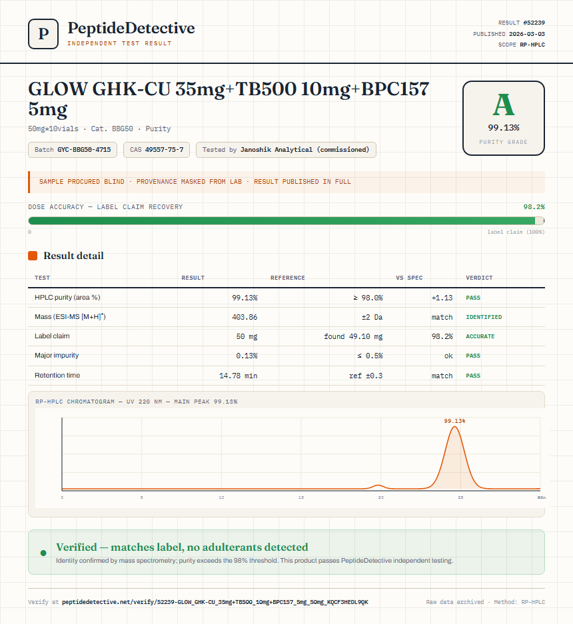
Task: Click the PeptideDetective P logo icon
Action: click(43, 34)
